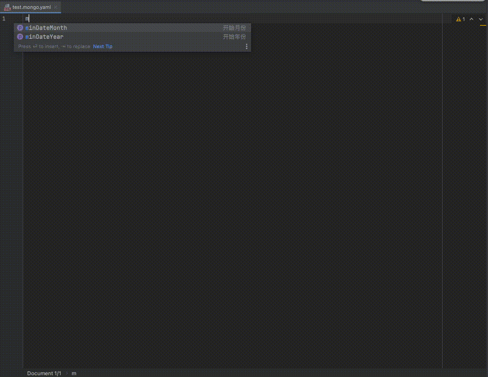Click the Next Tip link in the popup
The image size is (488, 377).
[102, 46]
